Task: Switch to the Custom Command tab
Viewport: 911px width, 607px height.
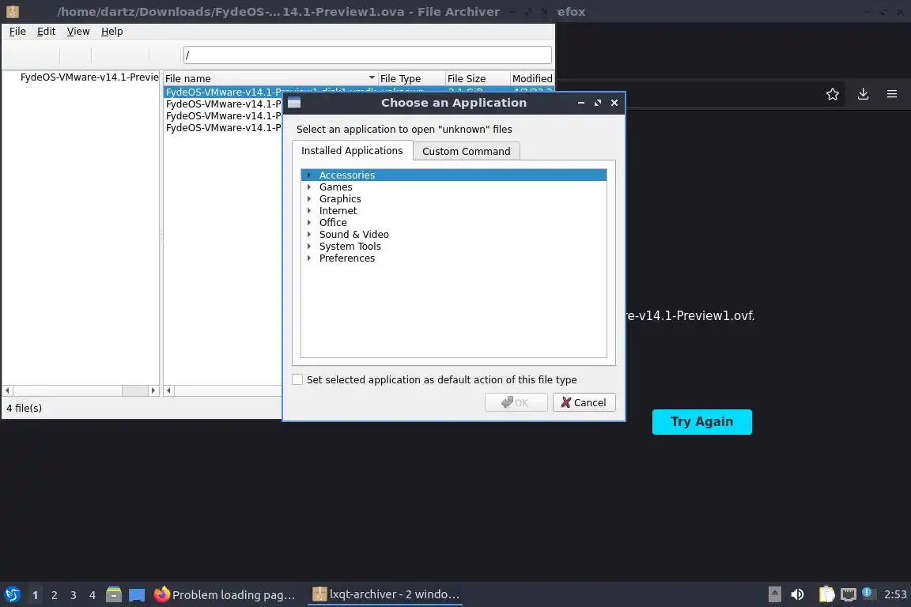Action: click(x=466, y=151)
